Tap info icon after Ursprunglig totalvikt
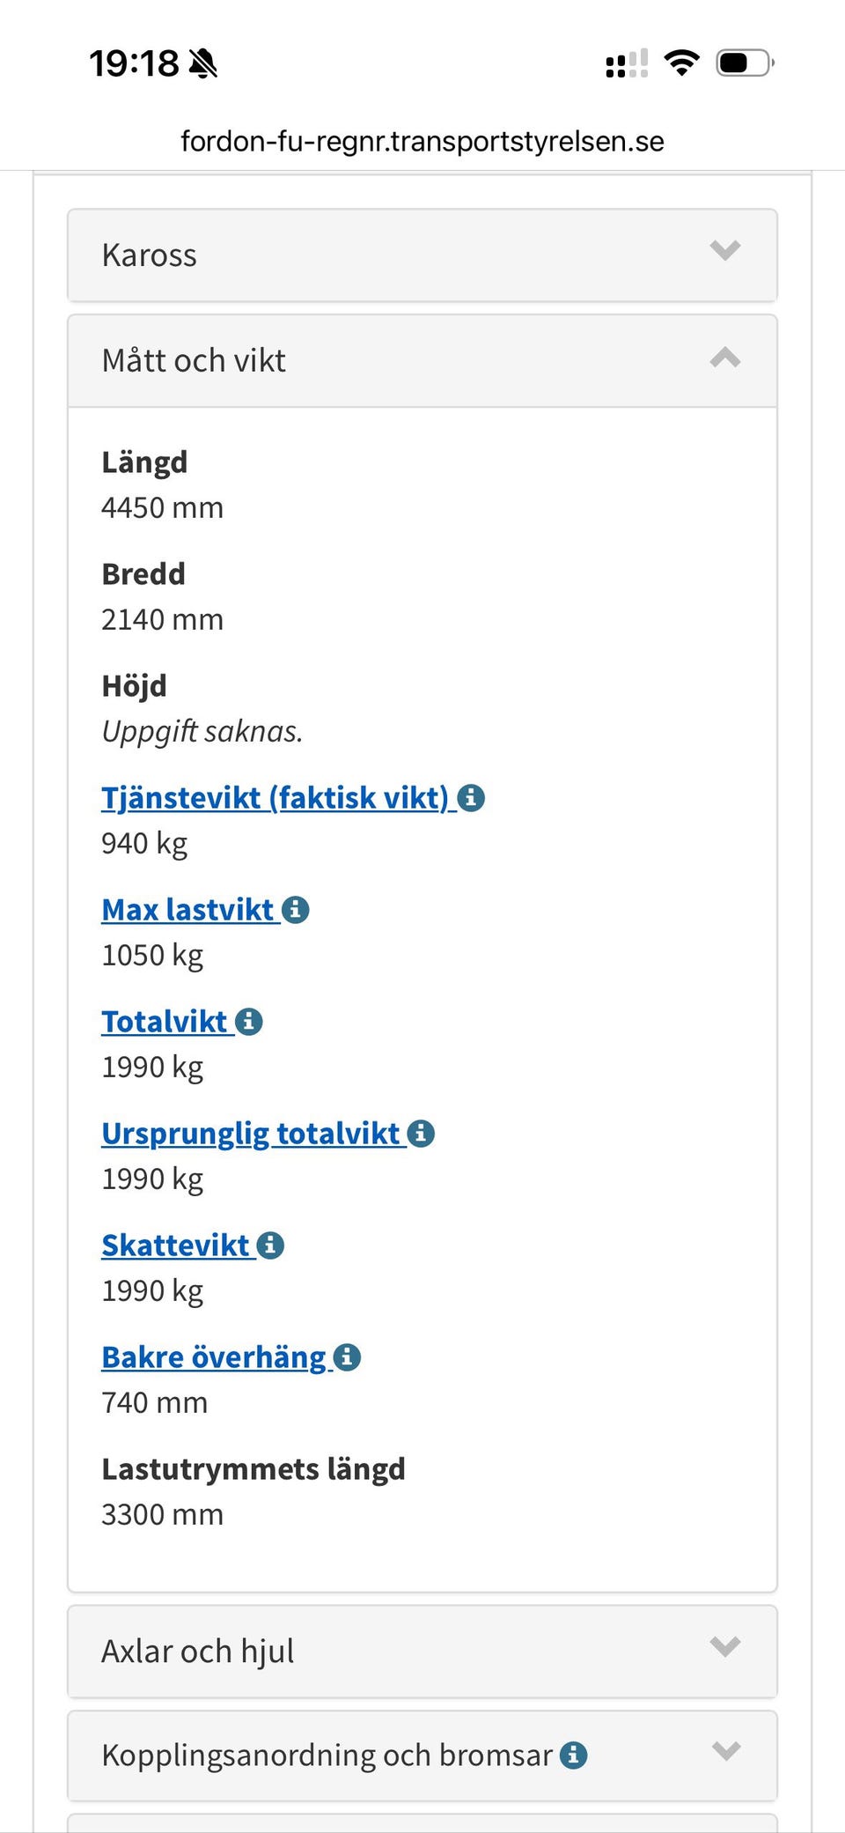Screen dimensions: 845x1833 pyautogui.click(x=422, y=1134)
